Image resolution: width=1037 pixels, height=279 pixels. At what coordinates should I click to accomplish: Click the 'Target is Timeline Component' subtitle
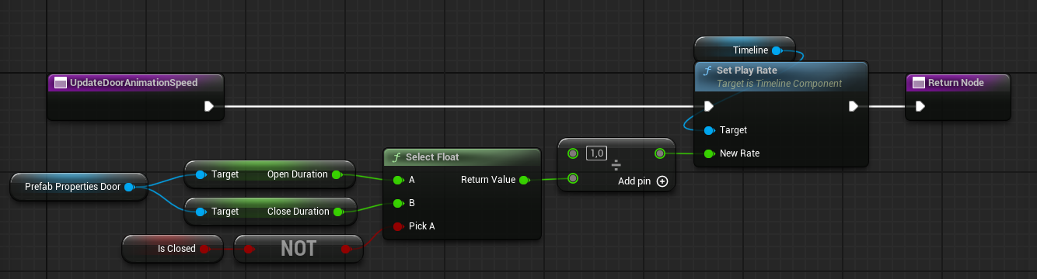779,84
